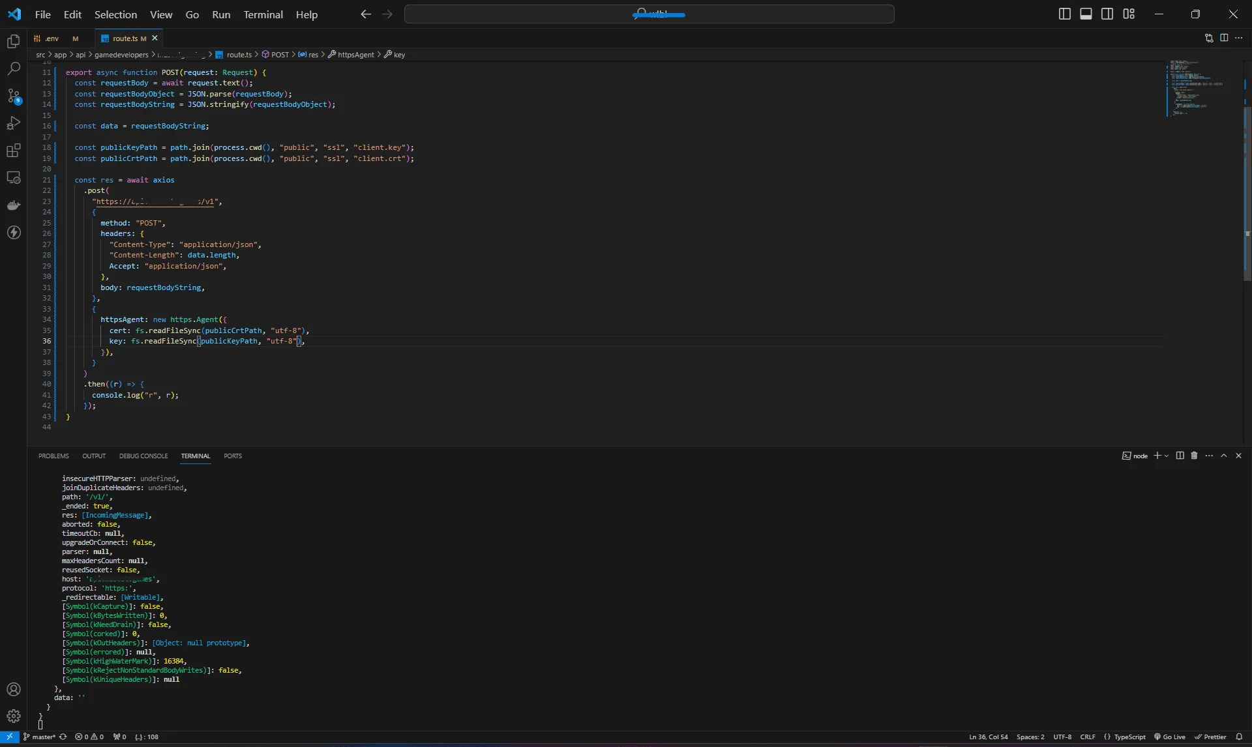Image resolution: width=1252 pixels, height=747 pixels.
Task: Go back with the navigation arrow
Action: tap(366, 14)
